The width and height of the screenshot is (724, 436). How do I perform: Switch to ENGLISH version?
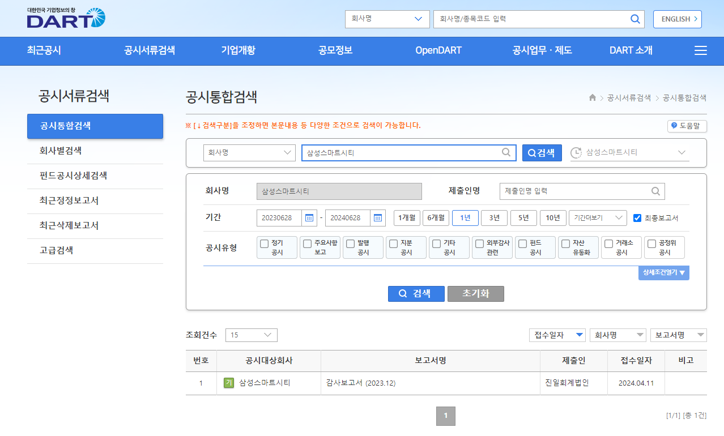[x=678, y=19]
